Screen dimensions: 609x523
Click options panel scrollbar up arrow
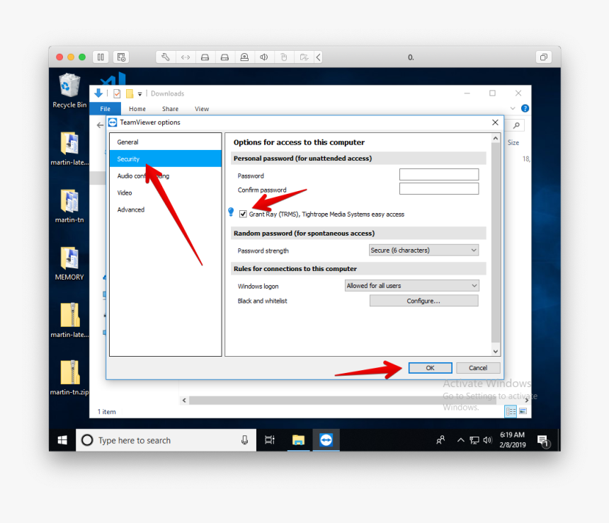496,138
